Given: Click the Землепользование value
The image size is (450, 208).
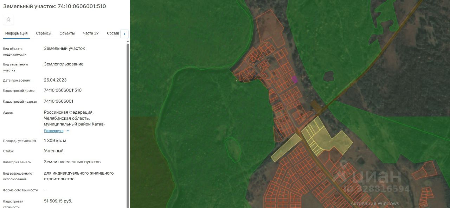Looking at the screenshot, I should [64, 64].
